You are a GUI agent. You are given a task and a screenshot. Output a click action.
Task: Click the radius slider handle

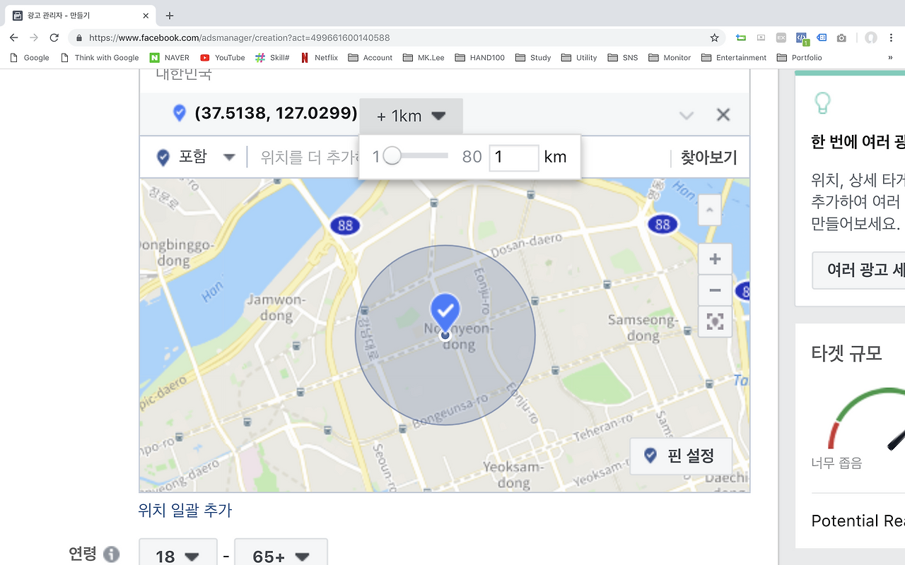click(x=392, y=156)
